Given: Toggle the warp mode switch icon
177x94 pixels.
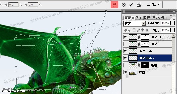Looking at the screenshot, I should (114, 5).
